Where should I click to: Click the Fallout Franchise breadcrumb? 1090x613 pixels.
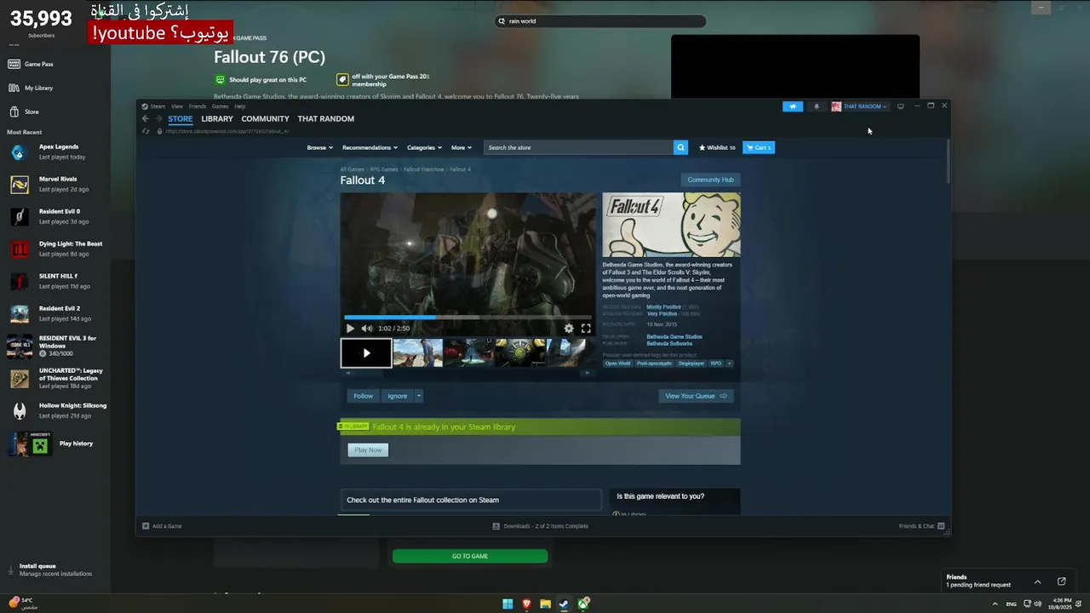click(423, 169)
